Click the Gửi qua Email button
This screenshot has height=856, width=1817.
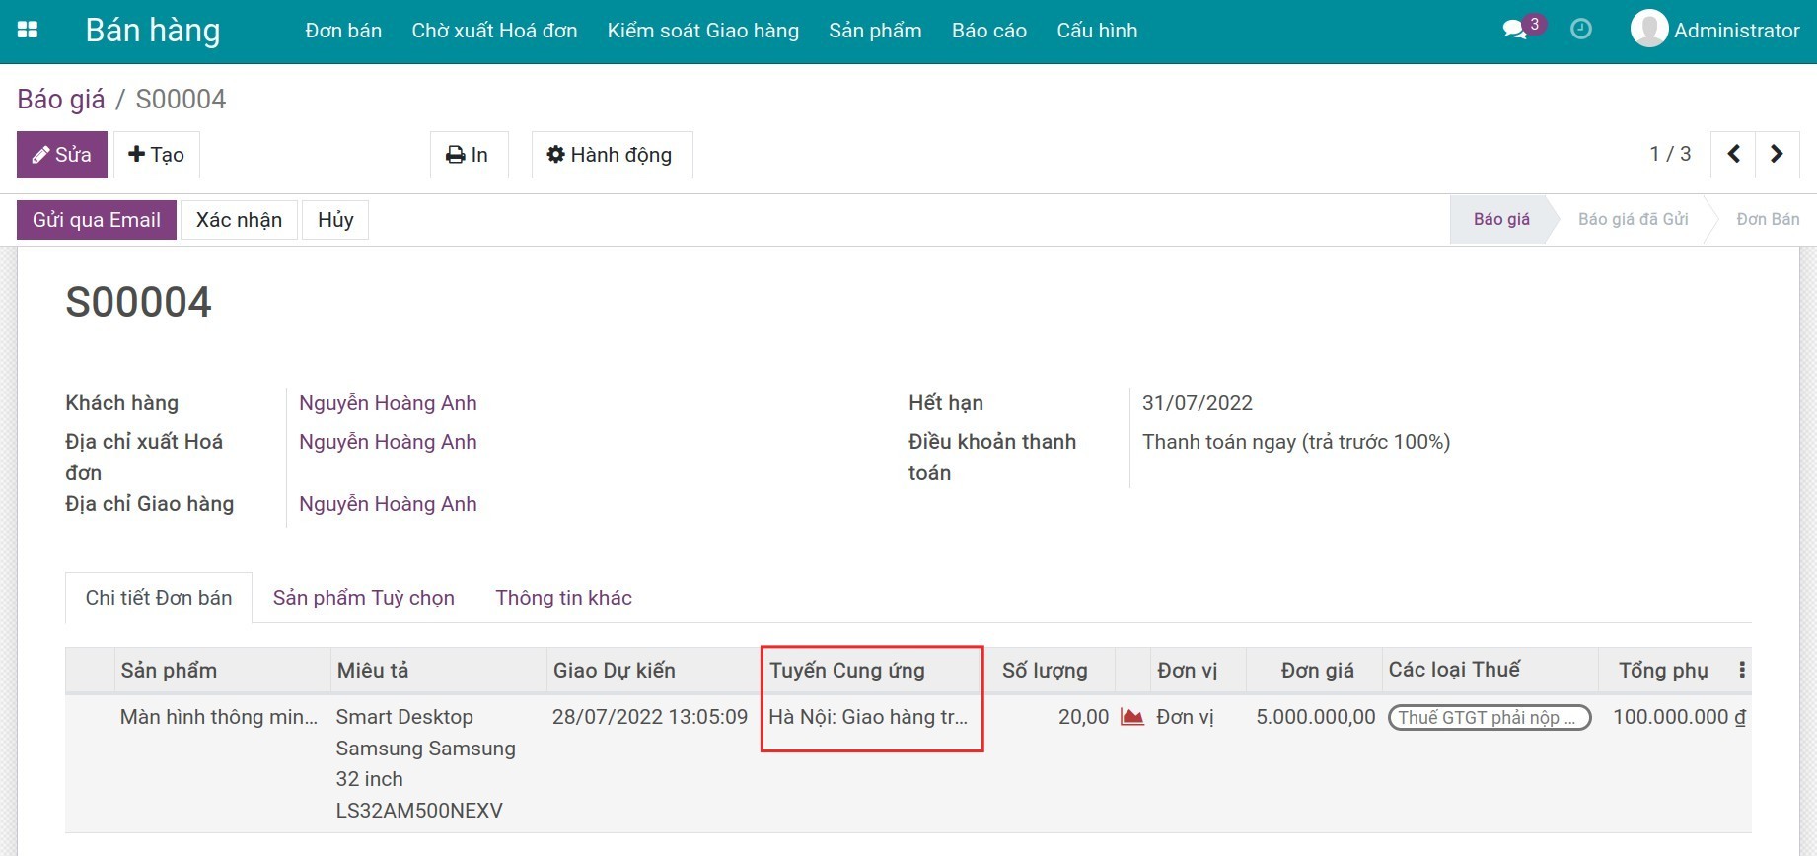click(x=96, y=220)
